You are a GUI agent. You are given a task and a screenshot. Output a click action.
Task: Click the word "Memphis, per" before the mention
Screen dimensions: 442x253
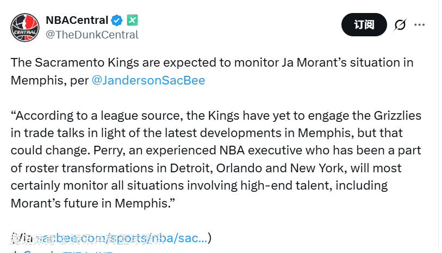click(49, 81)
